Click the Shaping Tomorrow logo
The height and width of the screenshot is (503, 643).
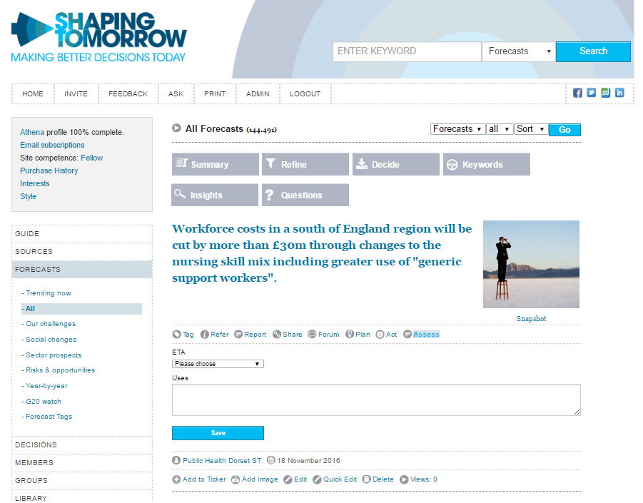click(x=98, y=37)
